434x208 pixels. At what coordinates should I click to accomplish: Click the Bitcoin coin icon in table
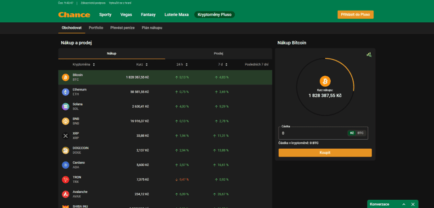pyautogui.click(x=66, y=77)
